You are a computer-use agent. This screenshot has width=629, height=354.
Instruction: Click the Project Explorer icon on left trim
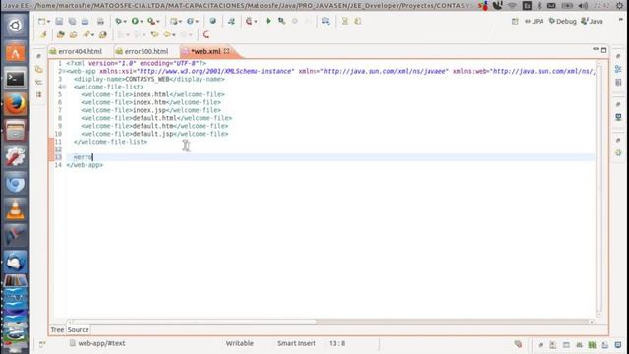39,70
